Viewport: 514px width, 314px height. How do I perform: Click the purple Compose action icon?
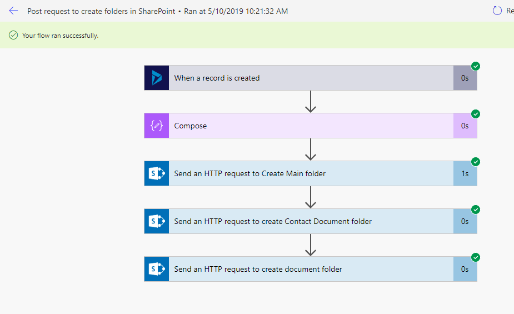click(x=157, y=126)
